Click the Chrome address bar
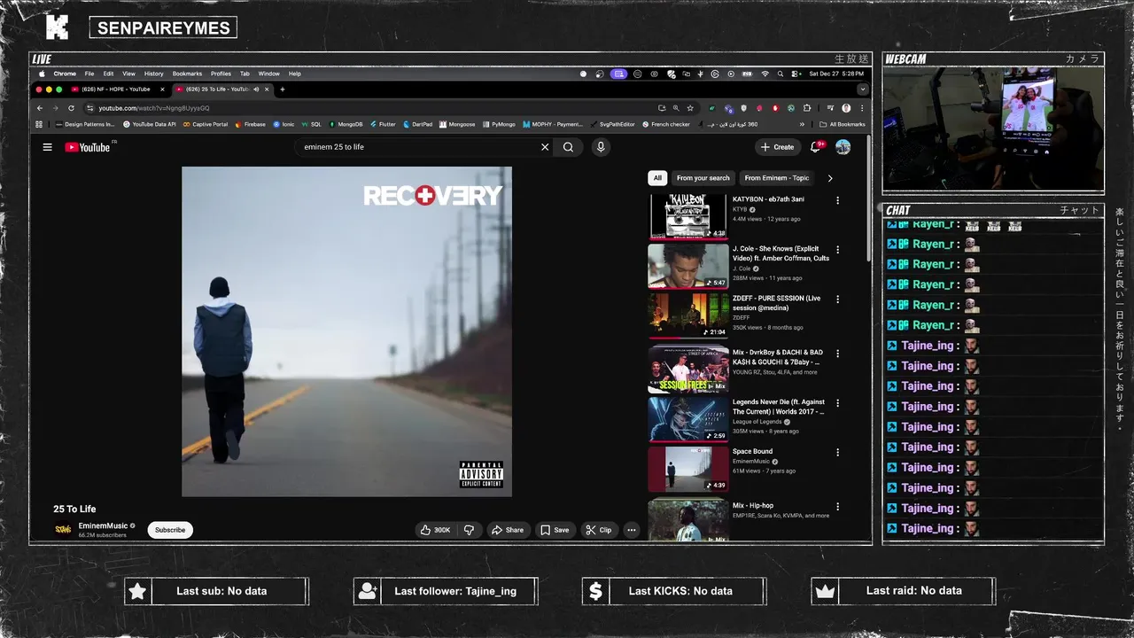 [372, 108]
